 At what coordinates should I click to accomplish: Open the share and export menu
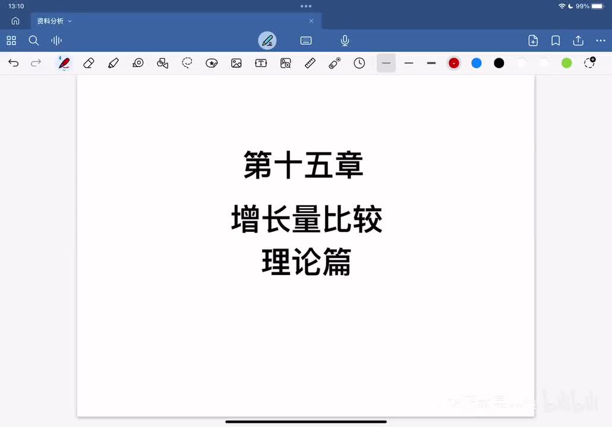pos(578,40)
